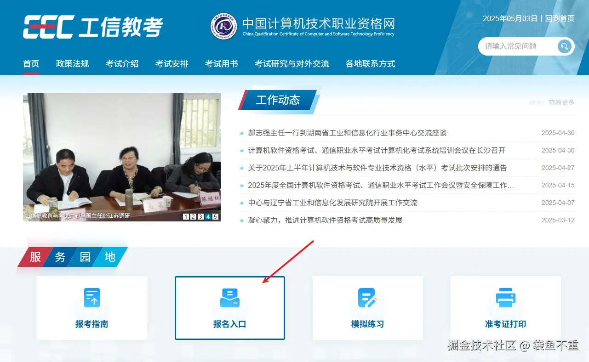Viewport: 589px width, 362px height.
Task: Switch carousel to slide 5
Action: point(215,216)
